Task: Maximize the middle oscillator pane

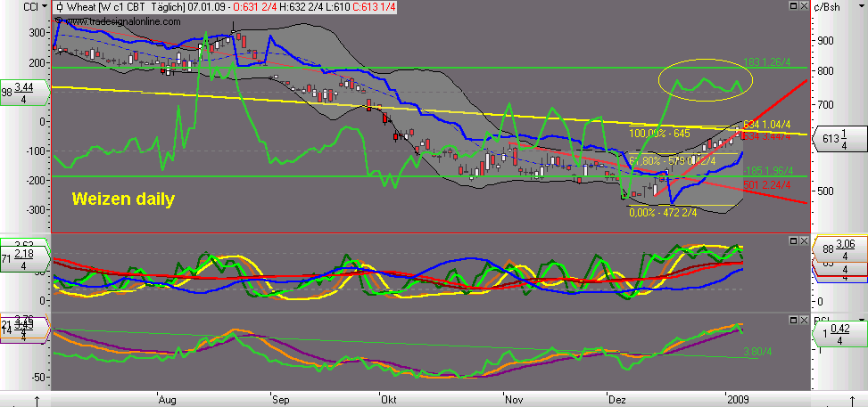Action: [793, 241]
